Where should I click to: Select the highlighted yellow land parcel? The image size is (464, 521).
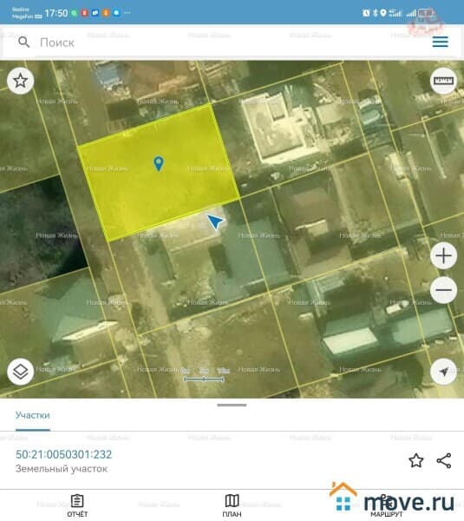click(159, 173)
